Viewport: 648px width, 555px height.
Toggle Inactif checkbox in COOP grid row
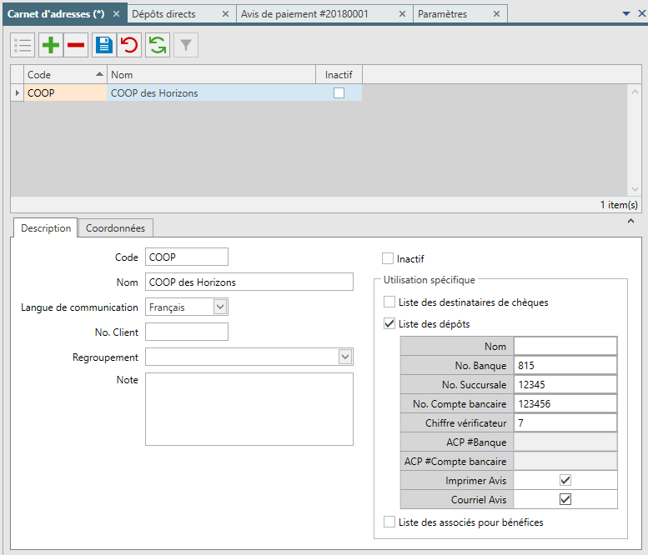339,92
